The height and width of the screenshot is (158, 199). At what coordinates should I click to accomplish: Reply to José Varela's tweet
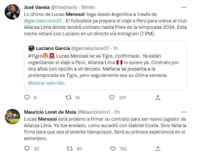(27, 97)
